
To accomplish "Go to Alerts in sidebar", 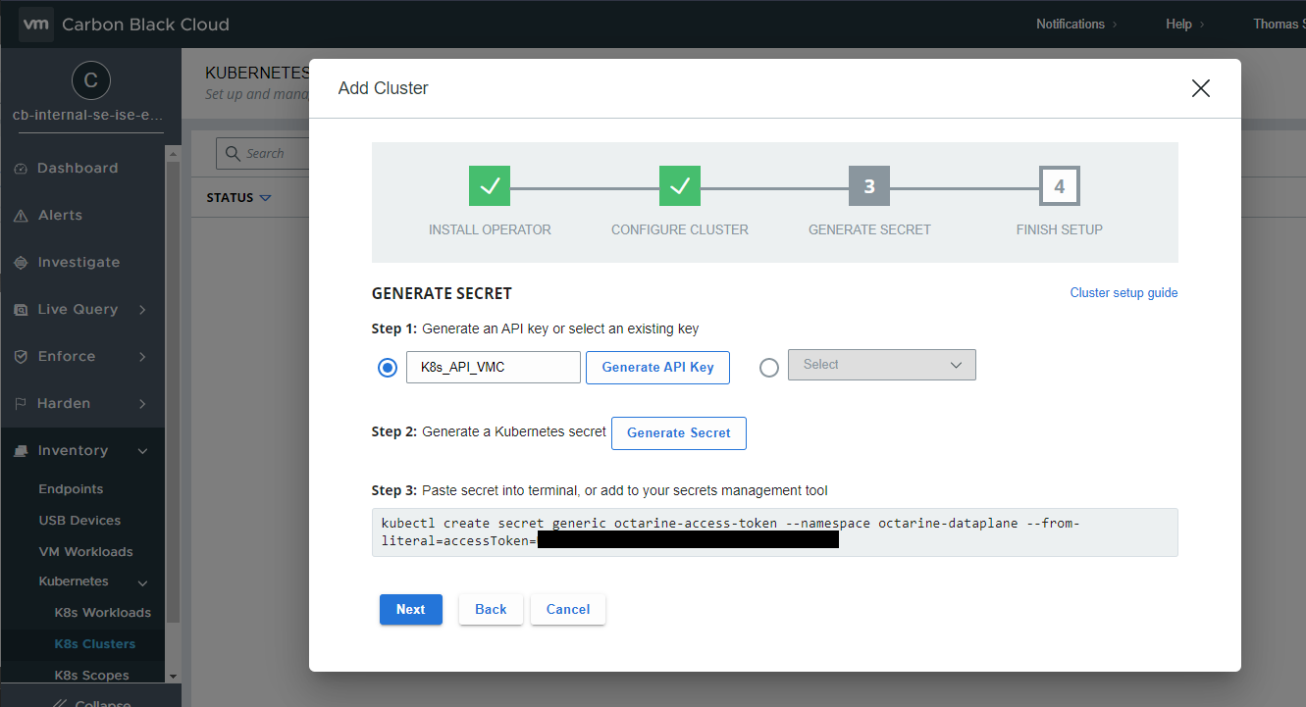I will (x=60, y=216).
